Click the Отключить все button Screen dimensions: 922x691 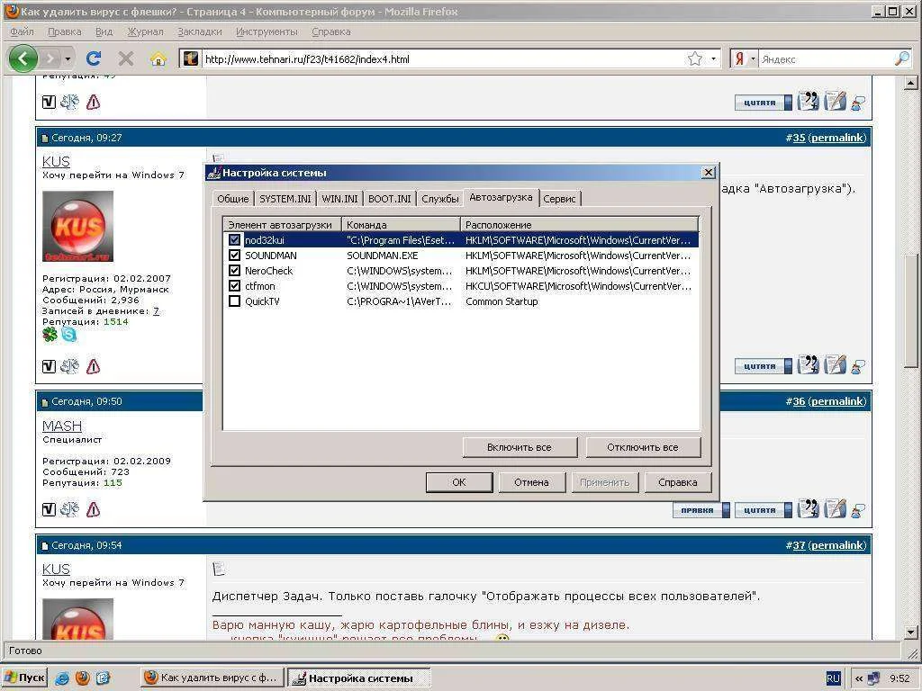click(x=643, y=447)
